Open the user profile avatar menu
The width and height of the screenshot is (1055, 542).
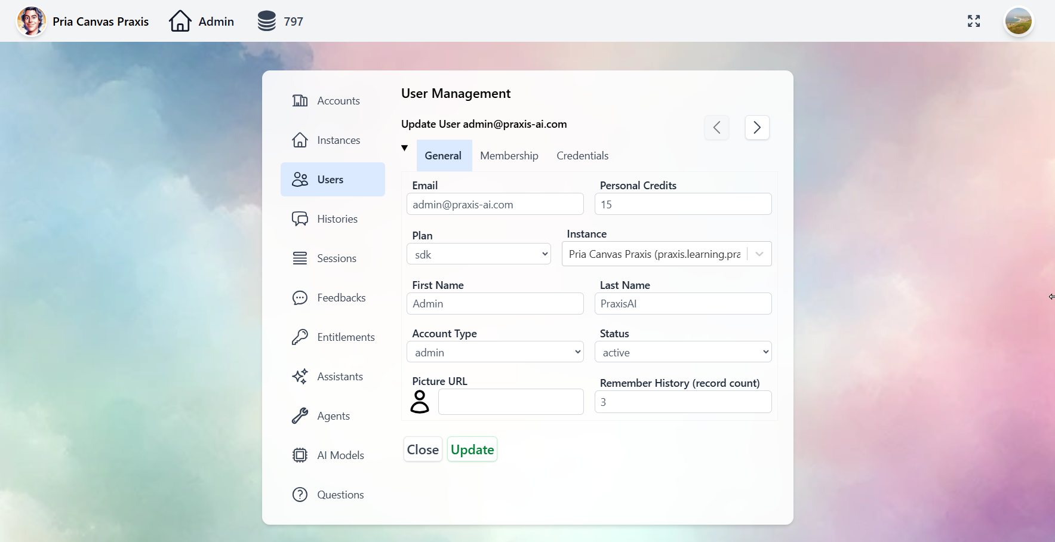point(1019,21)
